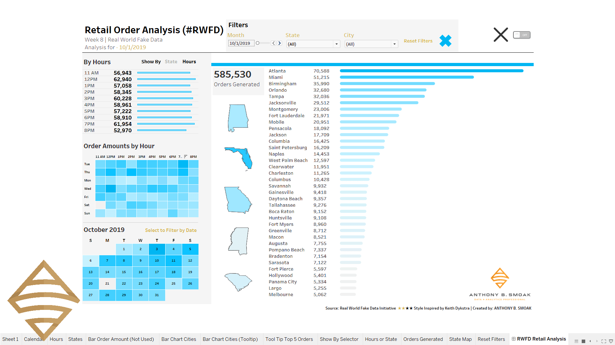Open the City filter dropdown
This screenshot has height=345, width=615.
coord(394,44)
